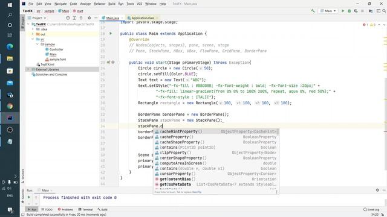Click the 'sample' breadcrumb in navigation bar
The image size is (387, 217).
[49, 11]
